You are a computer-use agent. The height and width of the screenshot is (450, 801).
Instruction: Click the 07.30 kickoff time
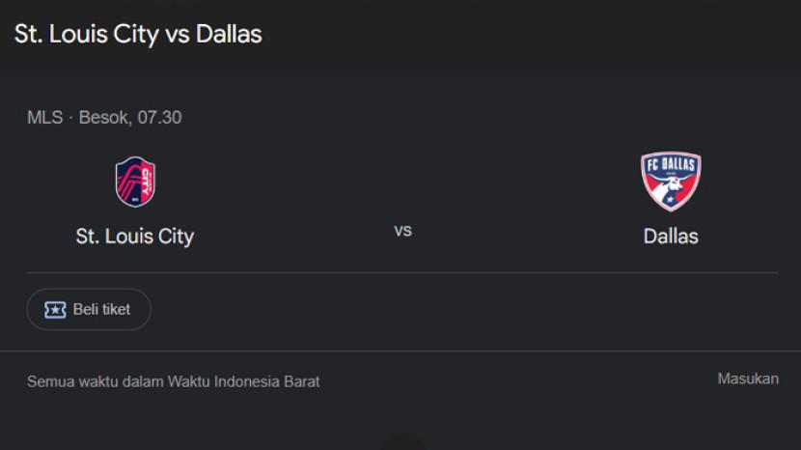[x=159, y=118]
